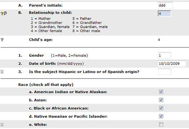This screenshot has height=129, width=189.
Task: Click the Date of birth question label
Action: pos(42,64)
